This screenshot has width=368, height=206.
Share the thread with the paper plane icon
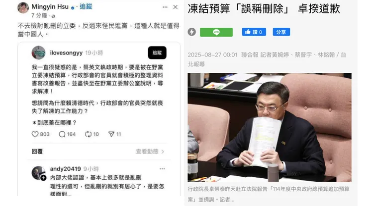[111, 134]
